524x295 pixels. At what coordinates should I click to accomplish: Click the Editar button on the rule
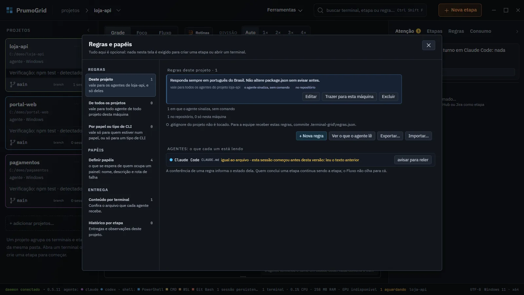pyautogui.click(x=311, y=97)
